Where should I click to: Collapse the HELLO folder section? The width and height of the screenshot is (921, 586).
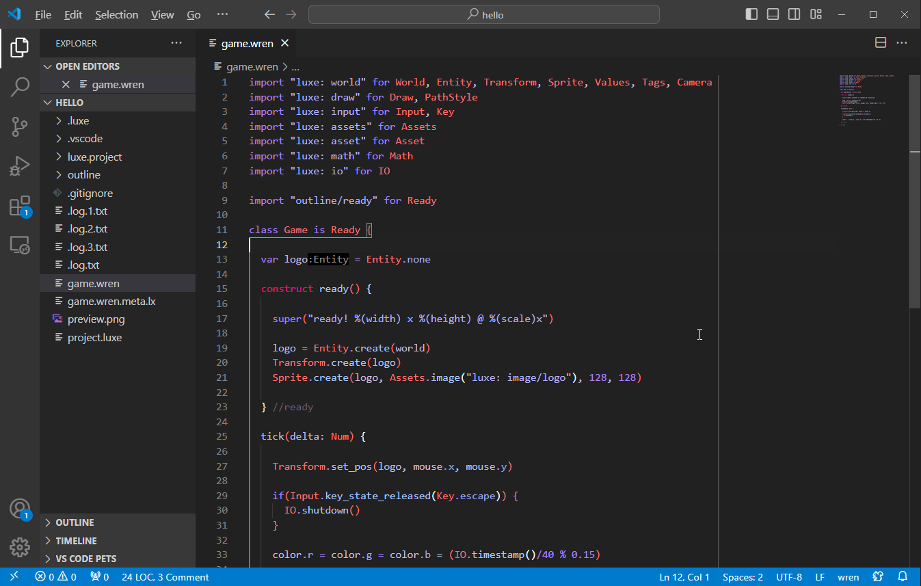(x=118, y=103)
